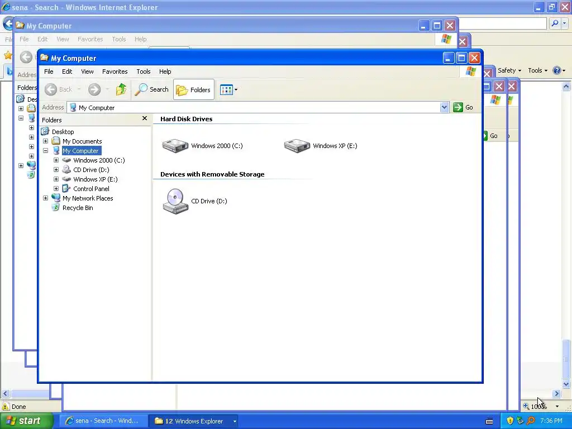
Task: Click the IE vertical scrollbar down arrow
Action: point(566,384)
